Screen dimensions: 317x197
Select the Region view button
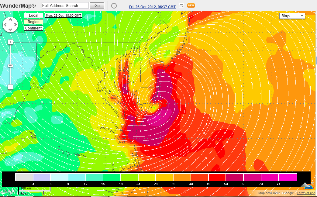(x=33, y=22)
